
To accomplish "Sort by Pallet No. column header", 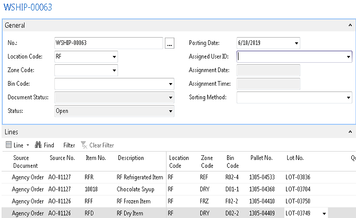I will pyautogui.click(x=262, y=158).
